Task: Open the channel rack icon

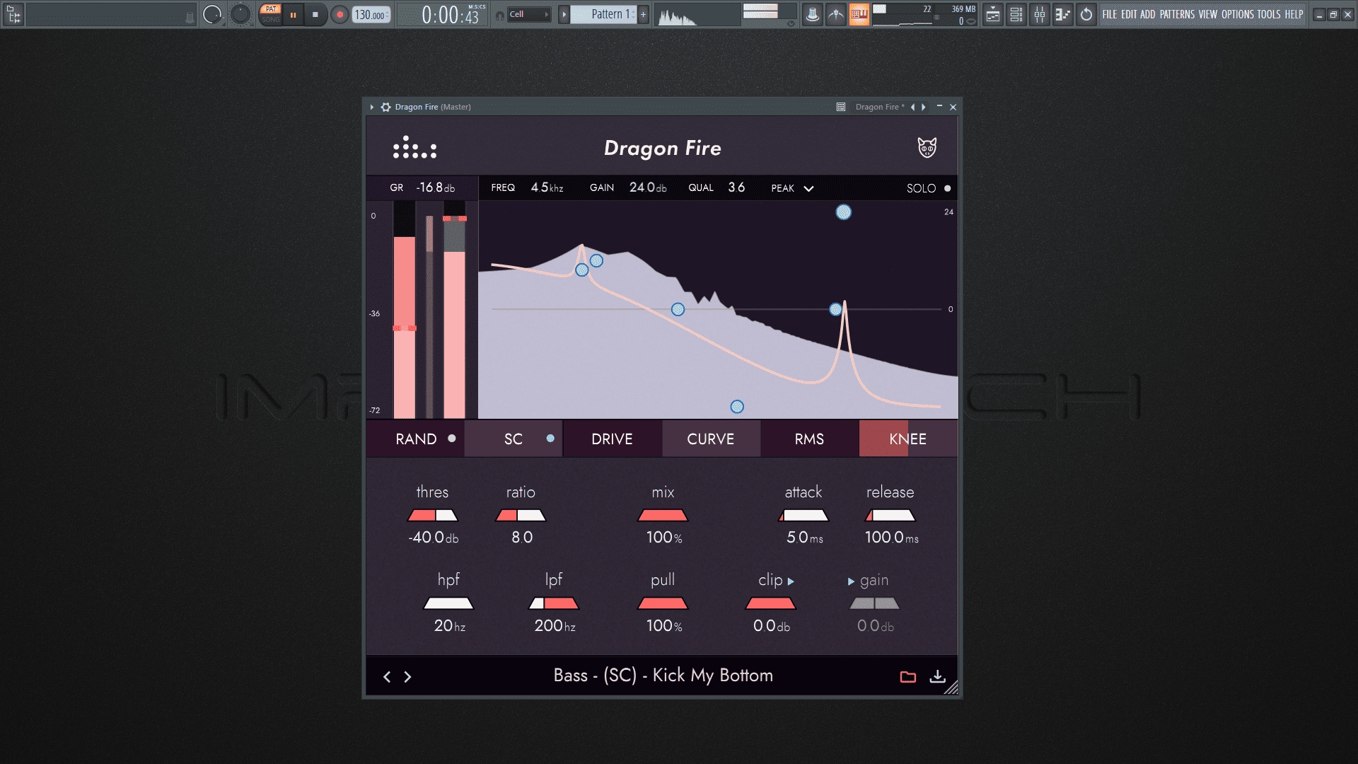Action: click(1016, 14)
